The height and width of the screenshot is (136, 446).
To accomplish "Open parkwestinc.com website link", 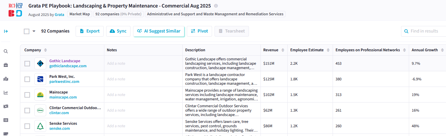I will coord(64,82).
